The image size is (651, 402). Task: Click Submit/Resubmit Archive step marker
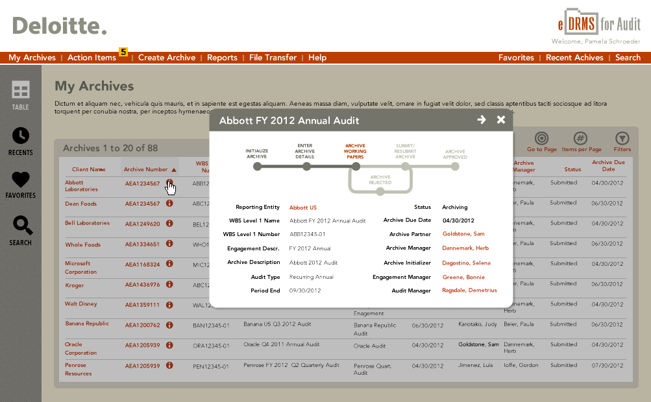click(405, 167)
